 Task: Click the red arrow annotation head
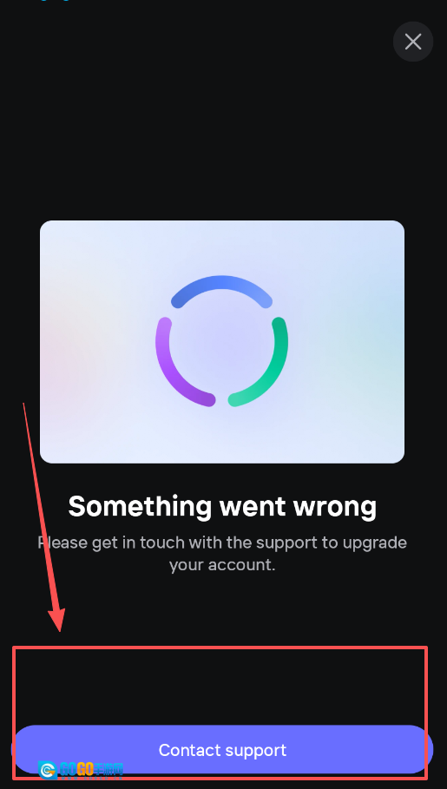tap(57, 620)
